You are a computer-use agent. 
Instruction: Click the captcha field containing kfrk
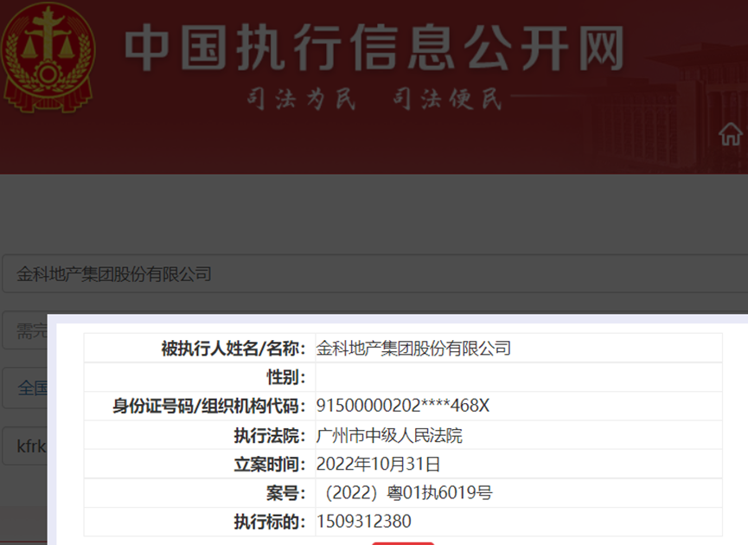point(24,446)
